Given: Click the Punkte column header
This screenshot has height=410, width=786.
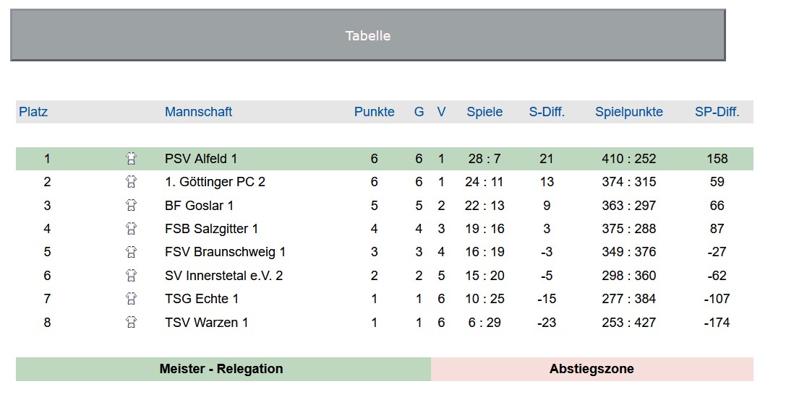Looking at the screenshot, I should coord(374,112).
